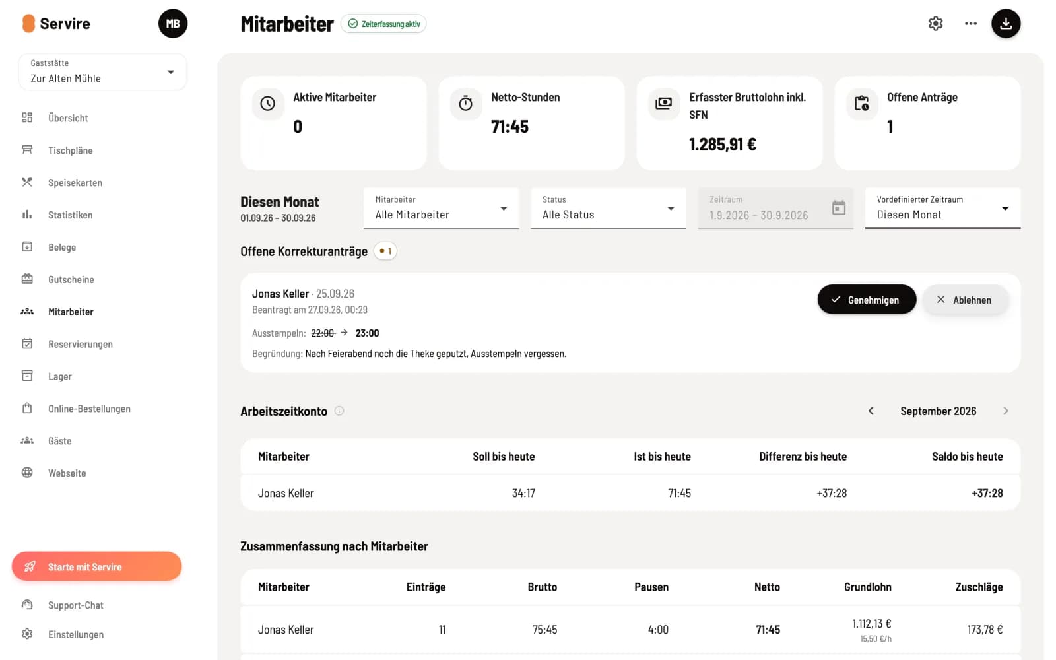The width and height of the screenshot is (1056, 660).
Task: Go to next month with right chevron
Action: (x=1005, y=411)
